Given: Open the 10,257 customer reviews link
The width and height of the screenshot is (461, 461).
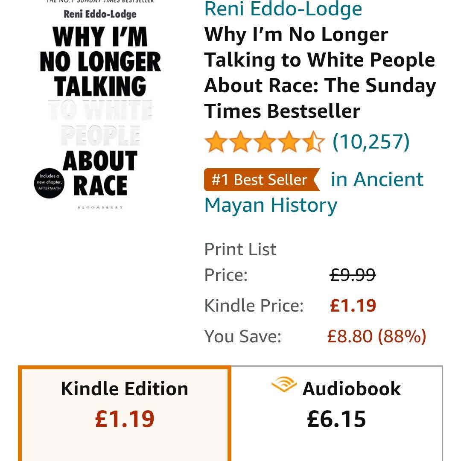Looking at the screenshot, I should [x=371, y=141].
